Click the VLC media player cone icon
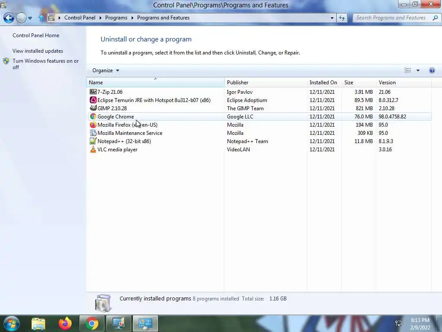Screen dimensions: 442x332 point(93,149)
